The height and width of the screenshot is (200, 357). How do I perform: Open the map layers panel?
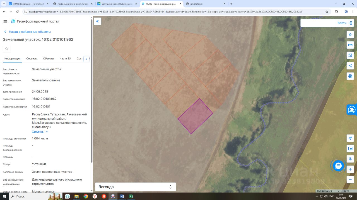[350, 35]
